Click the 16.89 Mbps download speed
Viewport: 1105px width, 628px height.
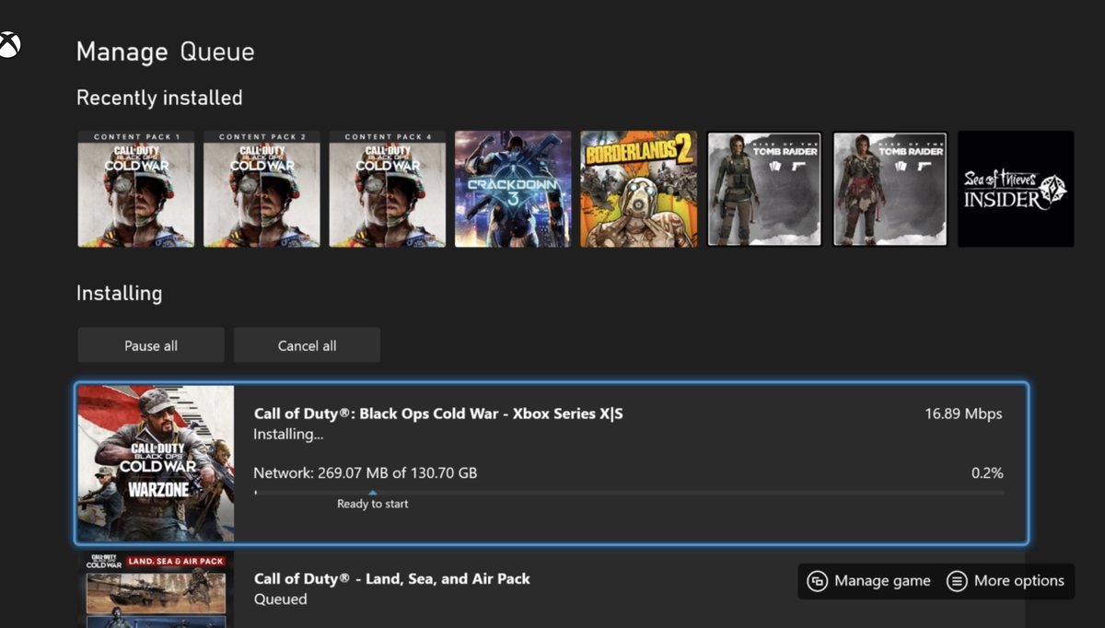pos(963,413)
